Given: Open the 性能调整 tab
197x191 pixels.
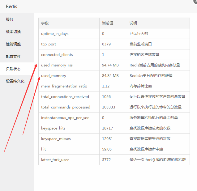Looking at the screenshot, I should pyautogui.click(x=13, y=44).
